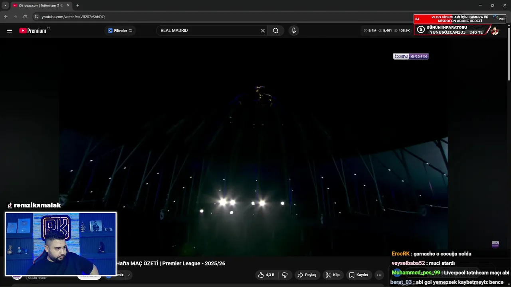This screenshot has height=287, width=511.
Task: Open the tab search dropdown arrow
Action: click(5, 6)
